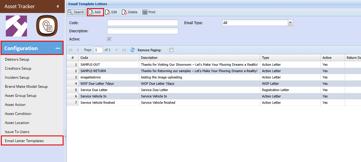Refresh the template grid
The image size is (361, 162).
[133, 50]
